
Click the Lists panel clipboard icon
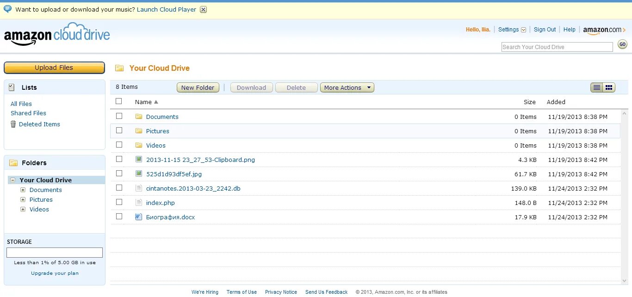point(12,87)
